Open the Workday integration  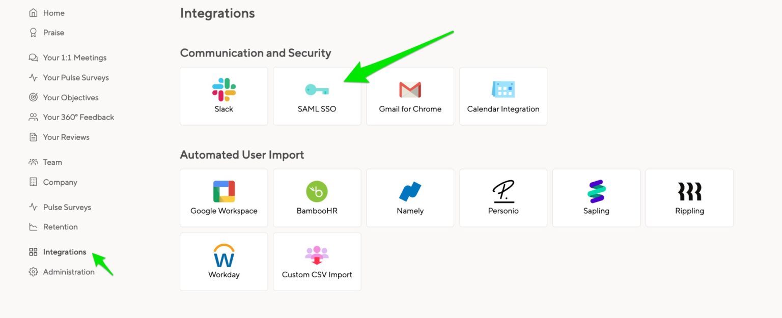tap(224, 261)
